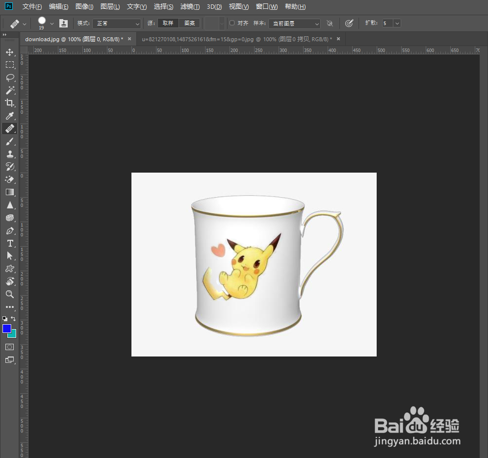Viewport: 488px width, 458px height.
Task: Select the Eyedropper tool
Action: click(x=10, y=116)
